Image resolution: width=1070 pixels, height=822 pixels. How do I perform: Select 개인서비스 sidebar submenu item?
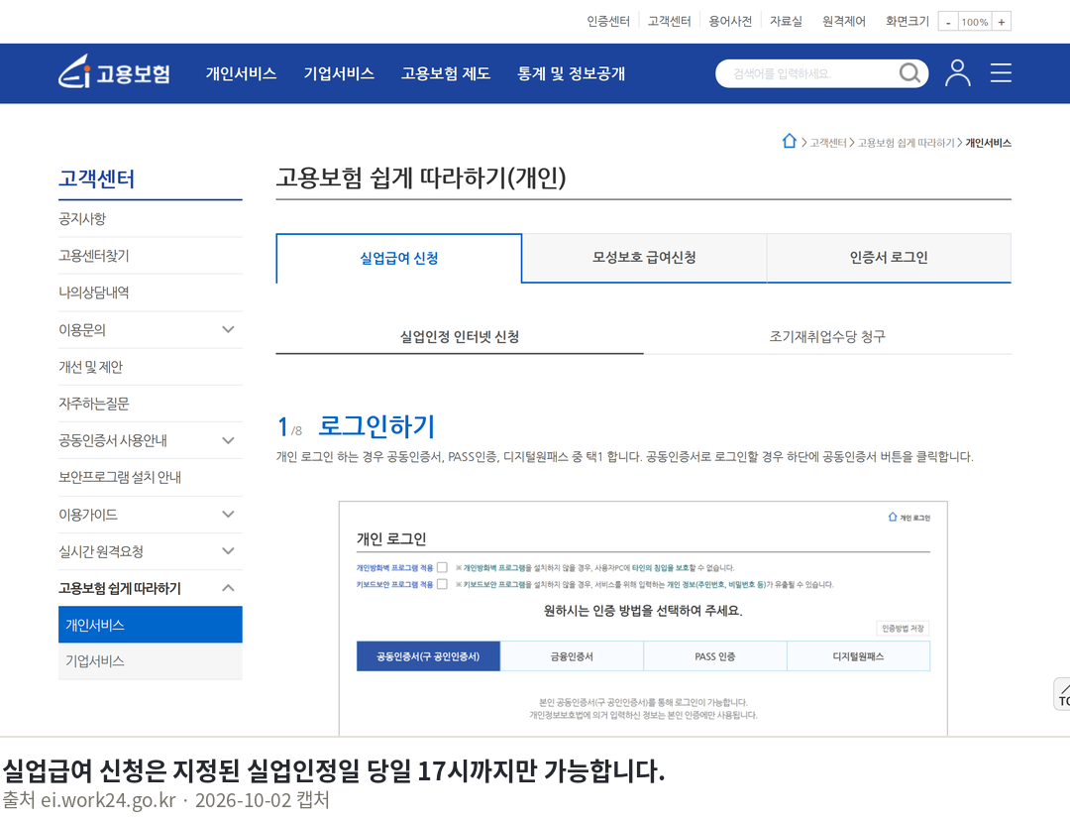pos(151,625)
